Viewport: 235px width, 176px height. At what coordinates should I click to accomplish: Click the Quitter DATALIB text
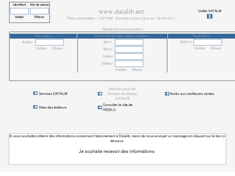(209, 11)
